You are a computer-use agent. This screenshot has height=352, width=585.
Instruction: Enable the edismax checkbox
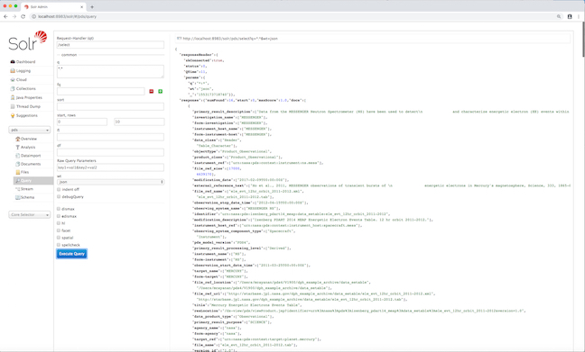click(x=59, y=216)
